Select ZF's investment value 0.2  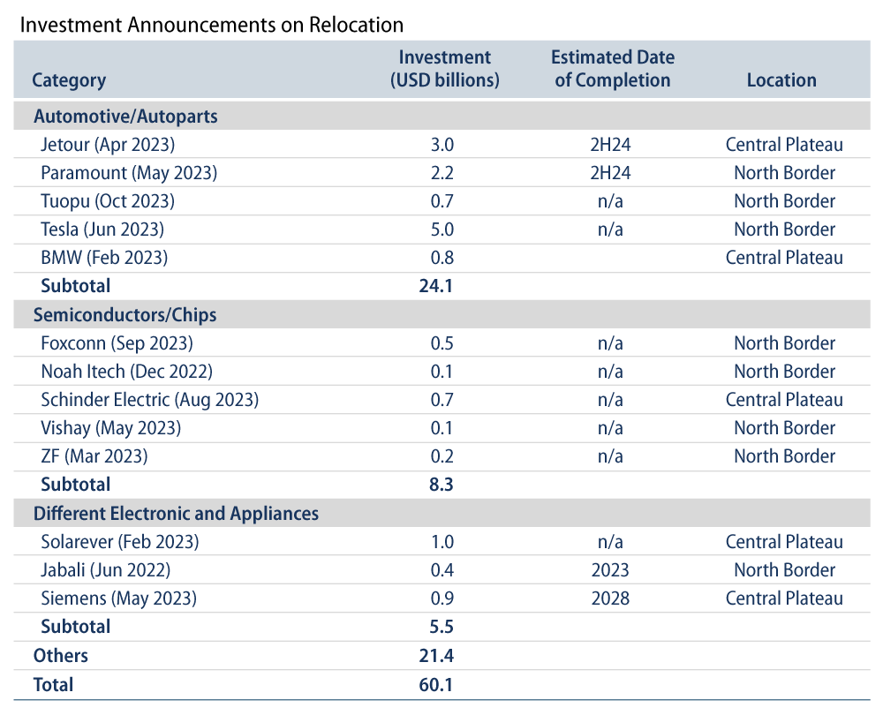pos(442,456)
